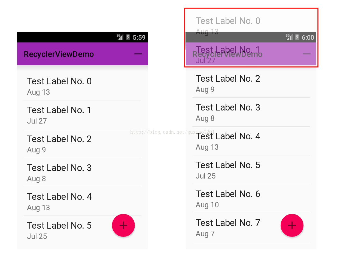Click the RecyclerViewDemo title in the solid purple toolbar

59,54
